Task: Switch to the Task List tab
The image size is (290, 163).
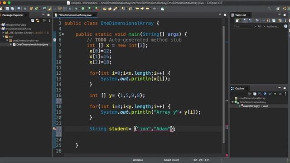Action: coord(240,15)
